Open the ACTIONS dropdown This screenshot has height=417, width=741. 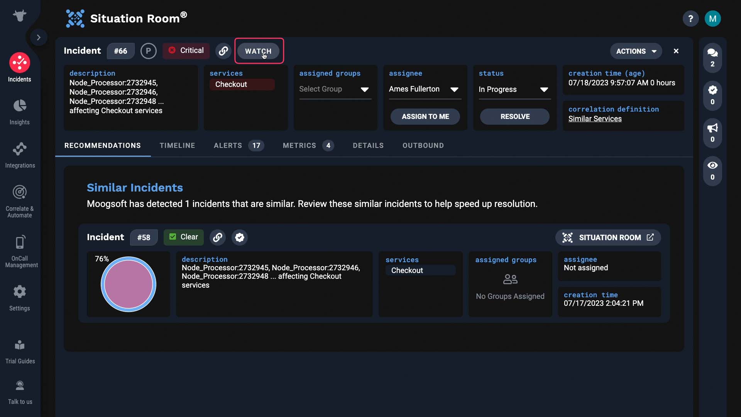tap(636, 51)
